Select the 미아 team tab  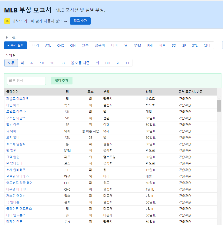tap(114, 45)
